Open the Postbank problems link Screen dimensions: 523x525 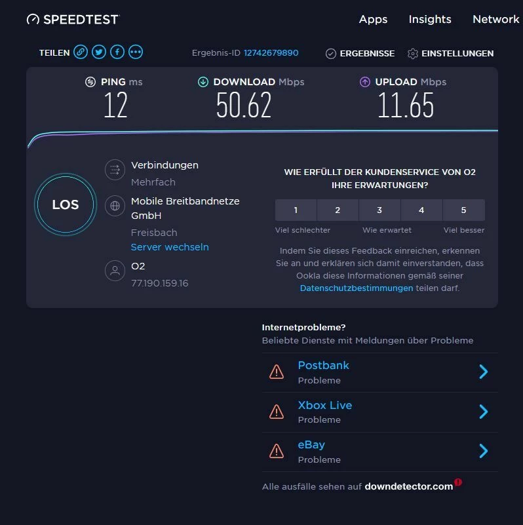tap(324, 366)
